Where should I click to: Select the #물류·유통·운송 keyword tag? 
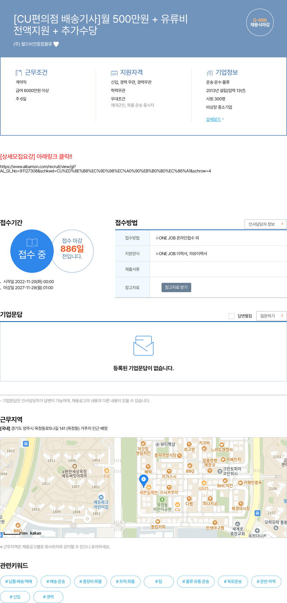coord(196,581)
